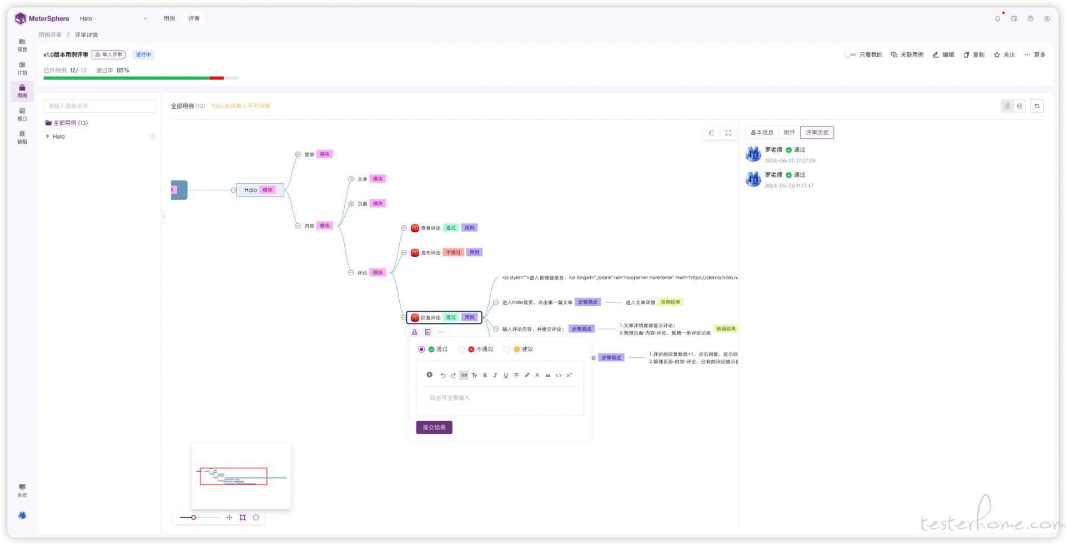The image size is (1066, 545).
Task: Open the Halo project dropdown
Action: tap(113, 19)
